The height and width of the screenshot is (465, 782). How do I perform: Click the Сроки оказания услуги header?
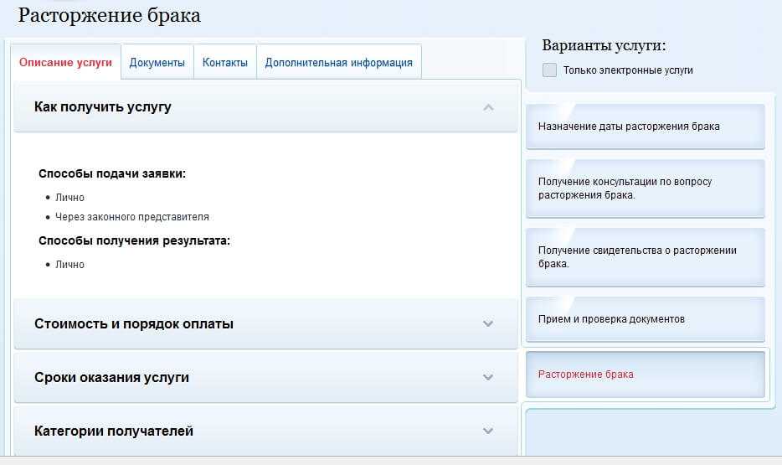point(265,377)
